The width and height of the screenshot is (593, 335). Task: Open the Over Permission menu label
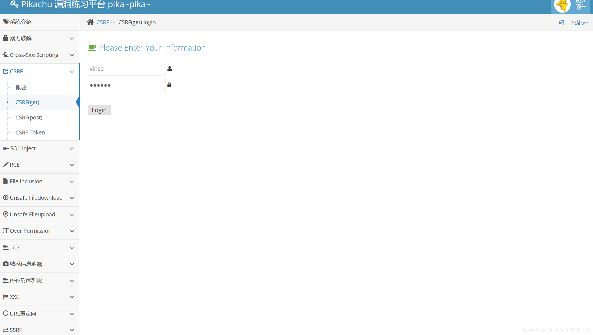point(31,231)
